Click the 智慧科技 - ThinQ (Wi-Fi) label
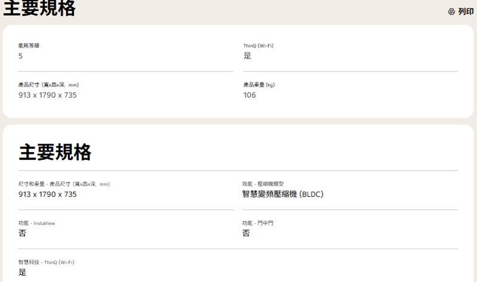Viewport: 477px width, 282px height. coord(47,262)
